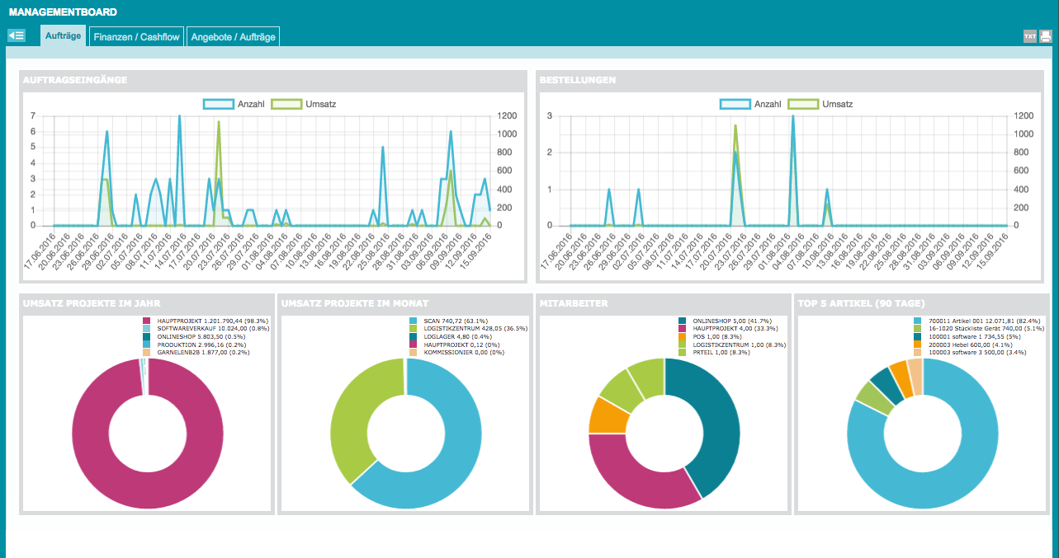The height and width of the screenshot is (558, 1059).
Task: Toggle Umsatz series in Bestellungen chart
Action: click(x=822, y=104)
